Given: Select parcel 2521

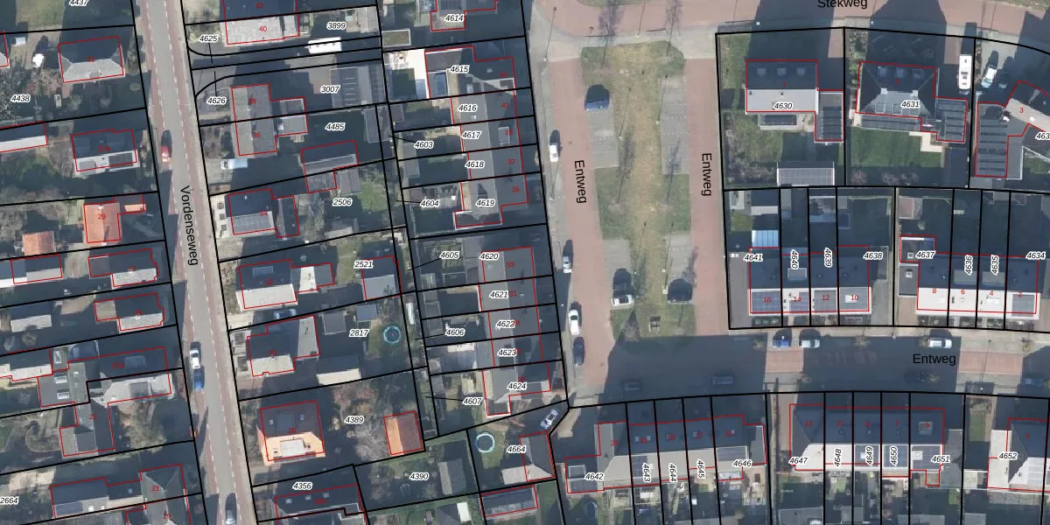Looking at the screenshot, I should 363,263.
